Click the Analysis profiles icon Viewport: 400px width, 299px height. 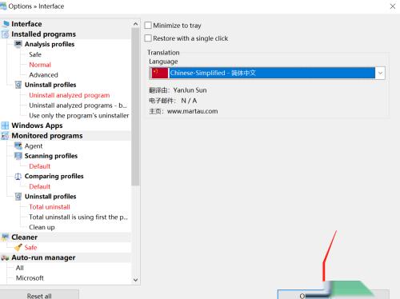pyautogui.click(x=18, y=44)
